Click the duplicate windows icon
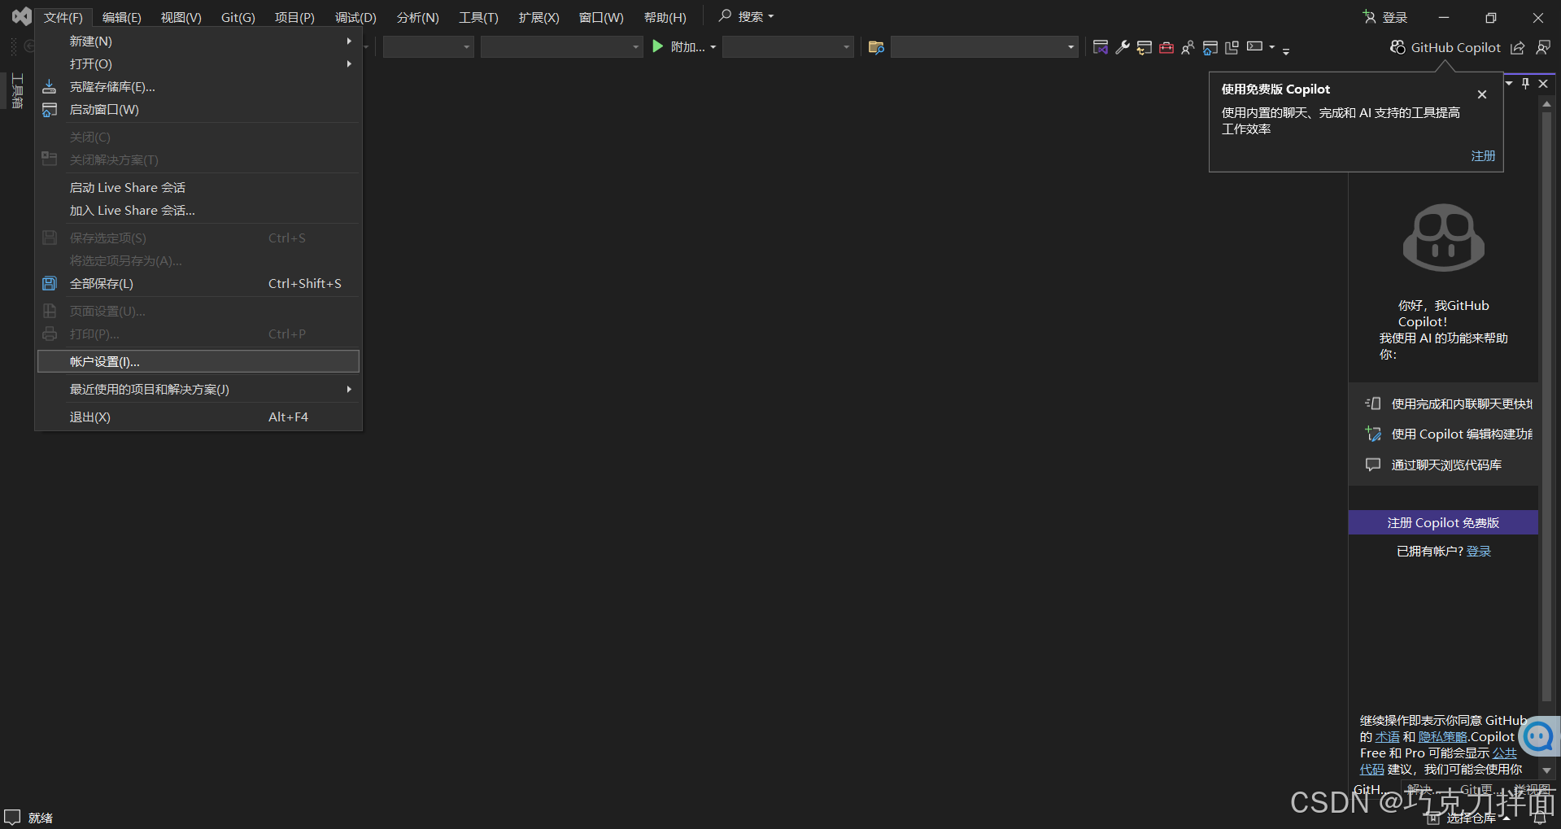 tap(1232, 47)
